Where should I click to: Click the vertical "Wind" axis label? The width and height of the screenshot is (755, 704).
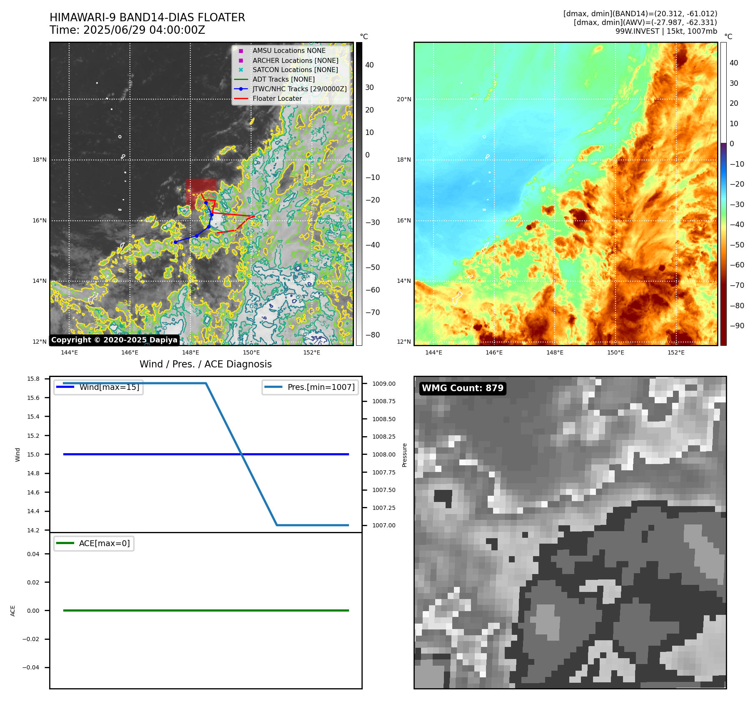click(x=17, y=454)
